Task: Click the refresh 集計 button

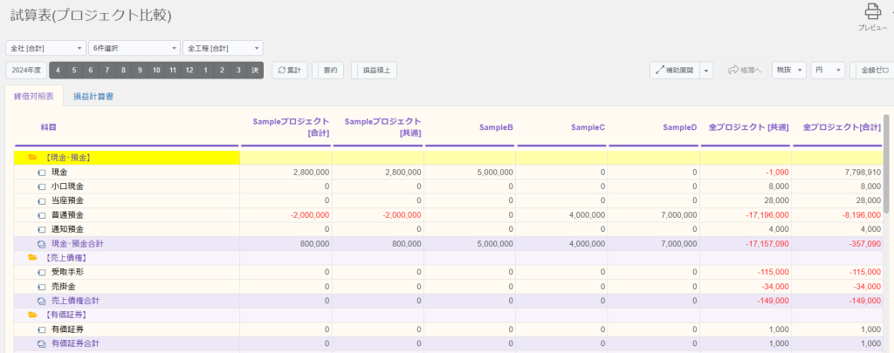Action: coord(290,70)
